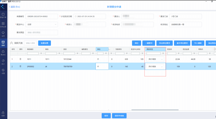216x119 pixels.
Task: Click the filter funnel for 单位 column
Action: coord(106,53)
